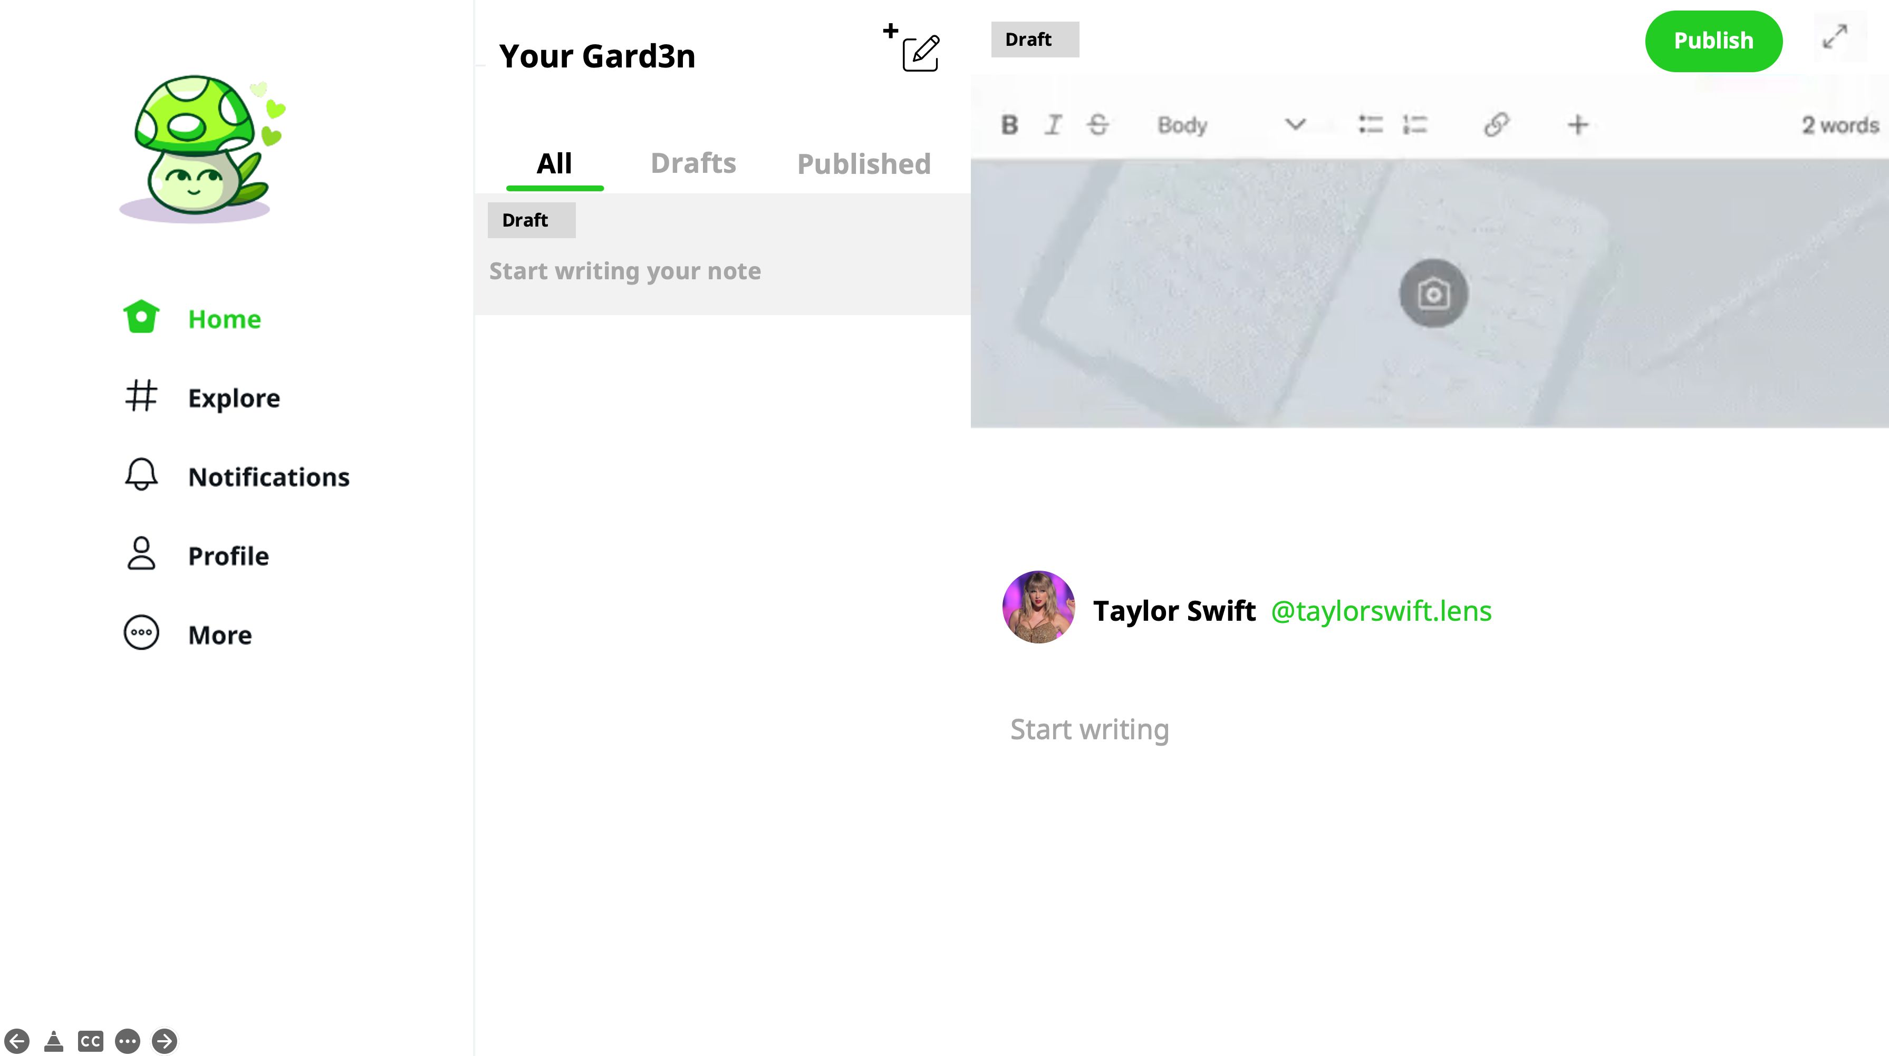
Task: Click the unordered list icon
Action: pyautogui.click(x=1370, y=124)
